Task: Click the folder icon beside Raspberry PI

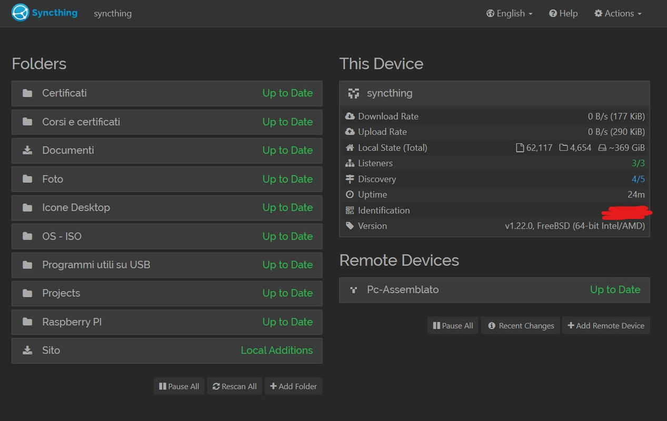Action: [x=27, y=322]
